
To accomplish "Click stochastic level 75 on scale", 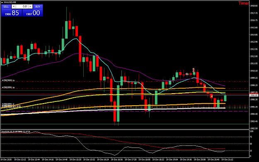I will [251, 137].
